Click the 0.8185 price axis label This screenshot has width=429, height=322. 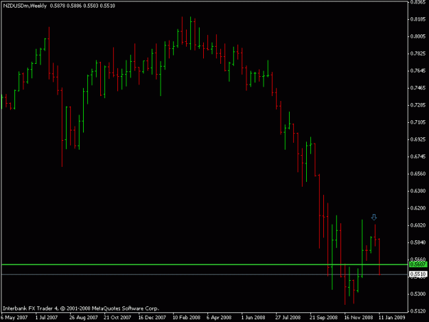tap(418, 19)
